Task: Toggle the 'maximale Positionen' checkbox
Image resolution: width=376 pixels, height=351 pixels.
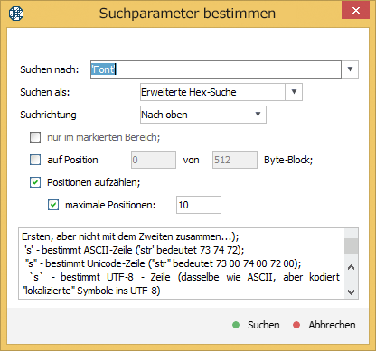Action: click(53, 205)
